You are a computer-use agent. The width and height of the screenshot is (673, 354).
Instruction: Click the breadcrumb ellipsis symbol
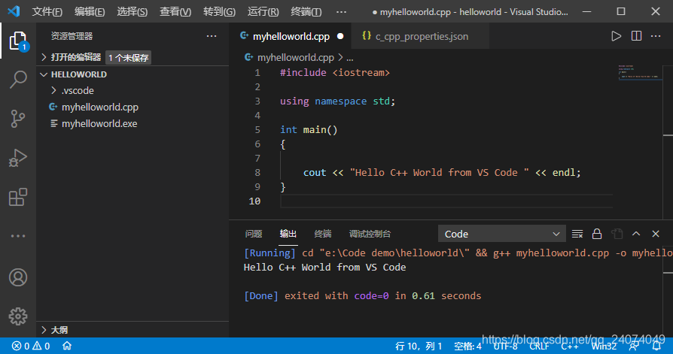[x=350, y=58]
